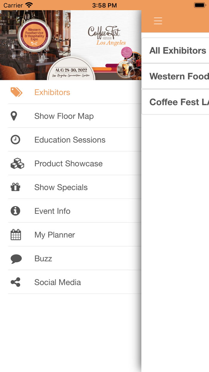This screenshot has width=209, height=372.
Task: Select Show Floor Map from the menu
Action: [x=64, y=116]
